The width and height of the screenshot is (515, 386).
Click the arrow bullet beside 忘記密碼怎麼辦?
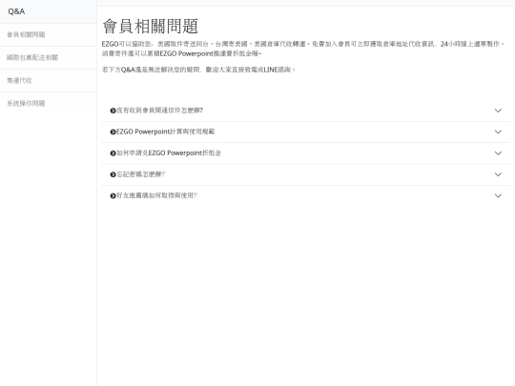coord(113,174)
